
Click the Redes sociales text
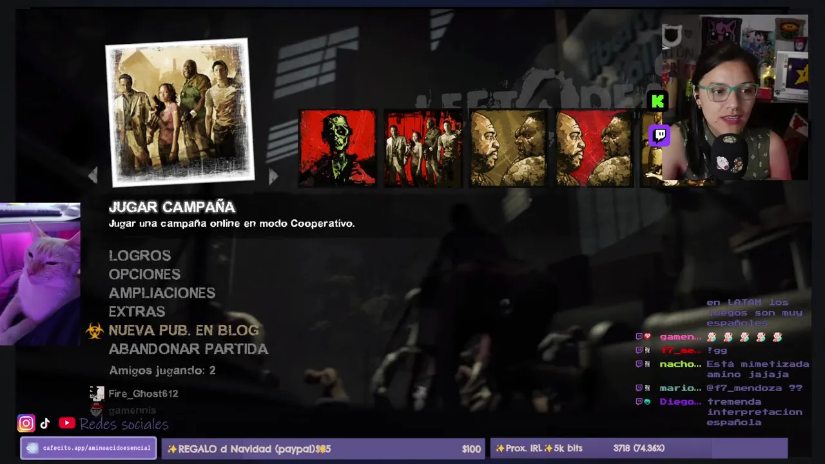pos(124,424)
